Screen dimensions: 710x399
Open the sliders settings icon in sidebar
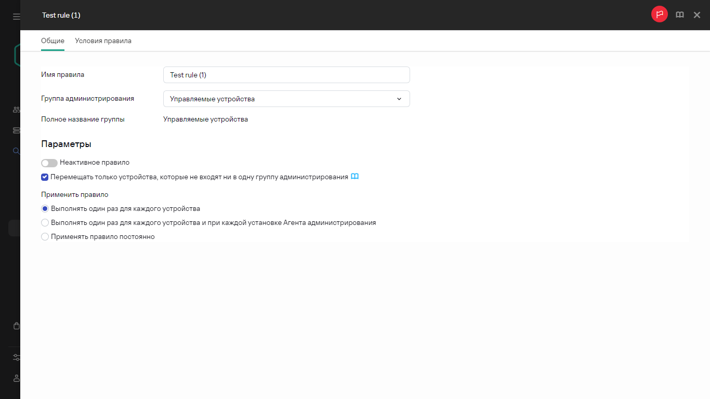coord(17,357)
